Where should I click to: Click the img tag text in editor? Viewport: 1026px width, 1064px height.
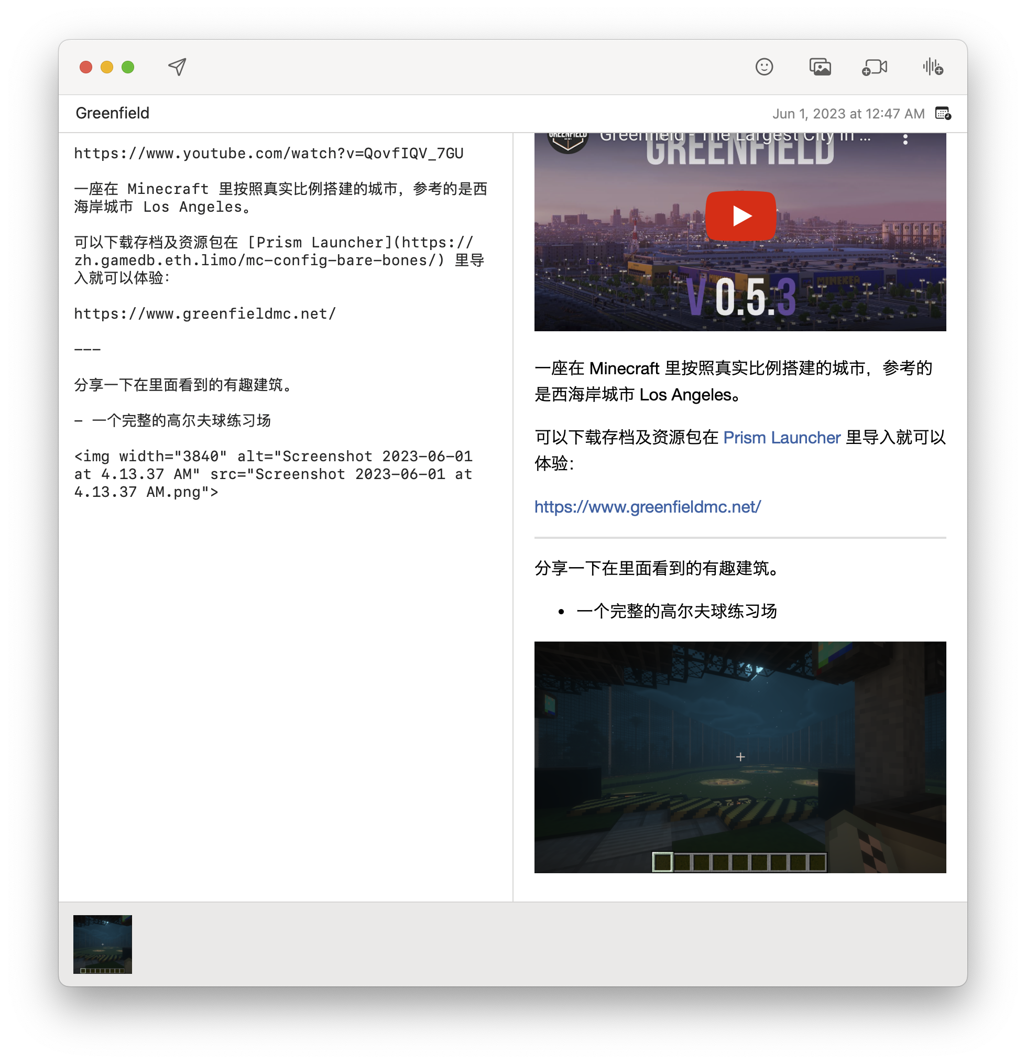coord(273,473)
